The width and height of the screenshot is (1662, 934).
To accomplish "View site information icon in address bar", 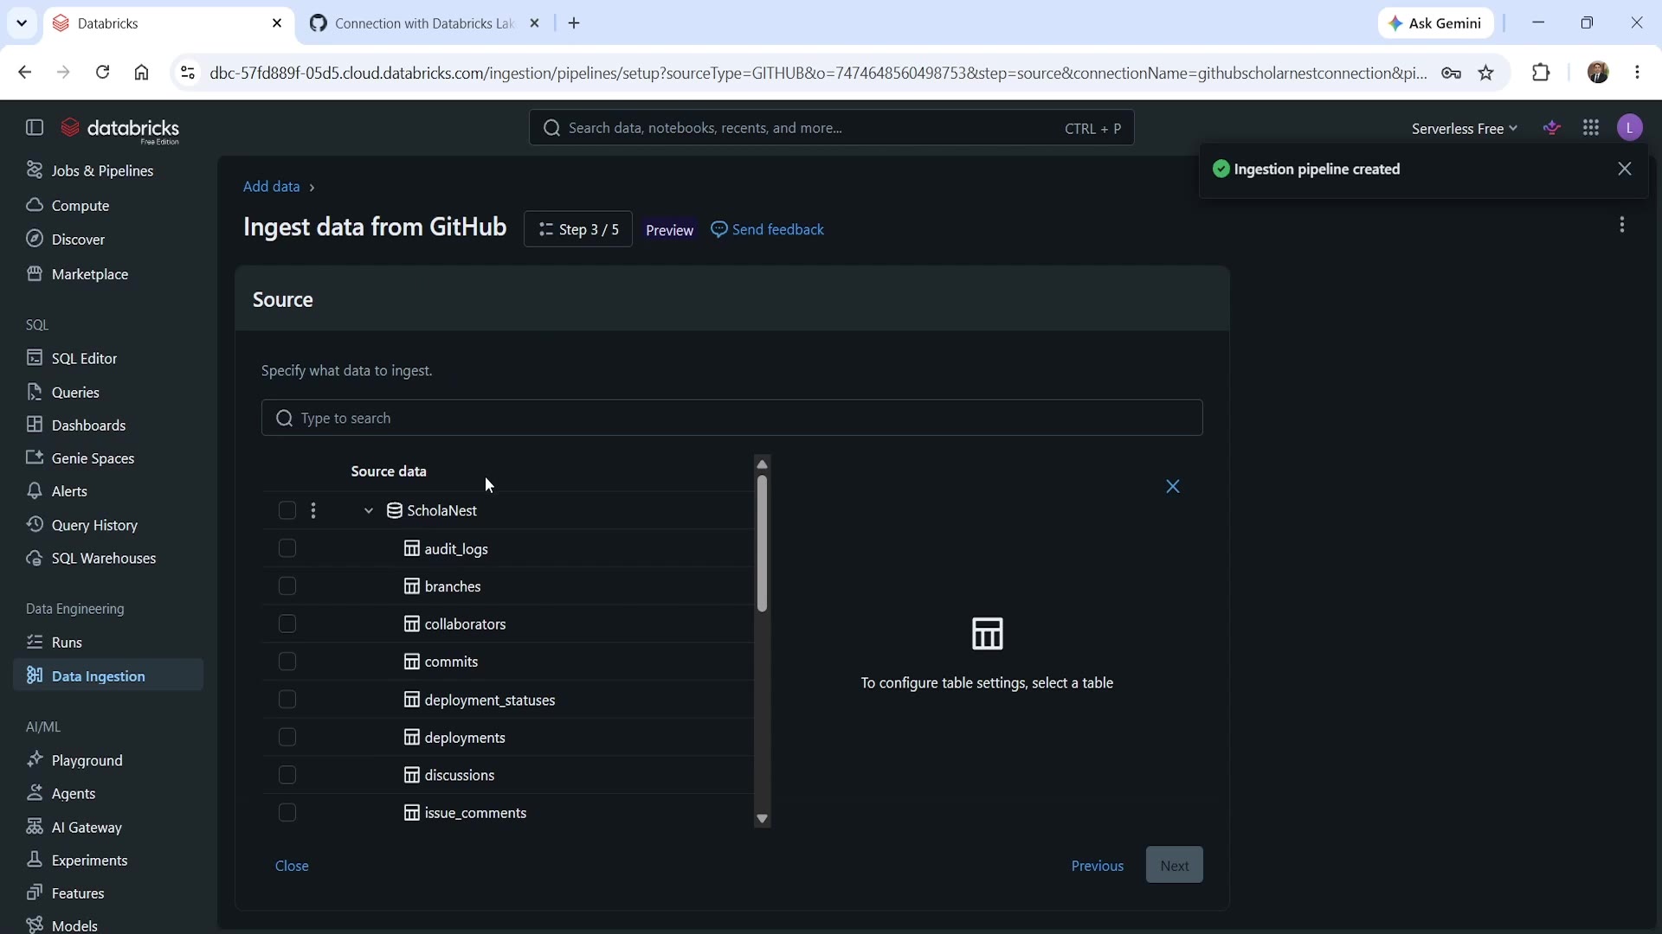I will pyautogui.click(x=187, y=73).
